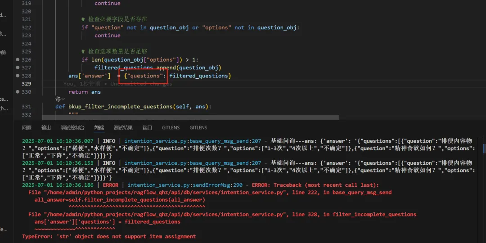Place the cursor on "return ans"
The width and height of the screenshot is (486, 243).
(x=84, y=92)
